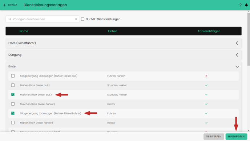Click the Nur MR-Dienstleistungen label text
The width and height of the screenshot is (250, 141).
[x=103, y=19]
